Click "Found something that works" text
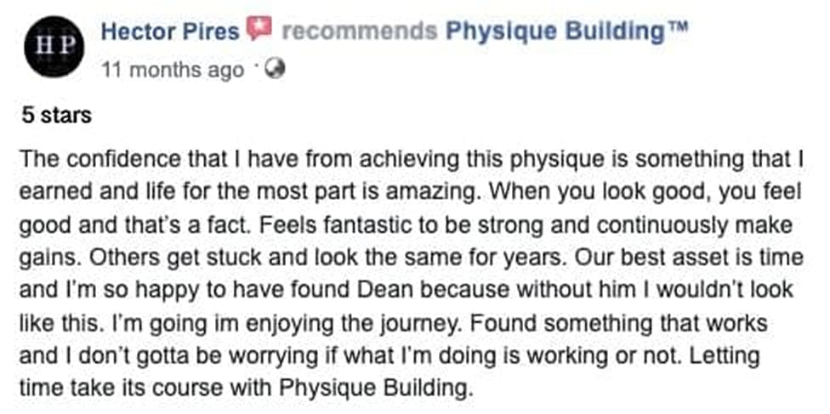Screen dimensions: 830x414 click(617, 322)
